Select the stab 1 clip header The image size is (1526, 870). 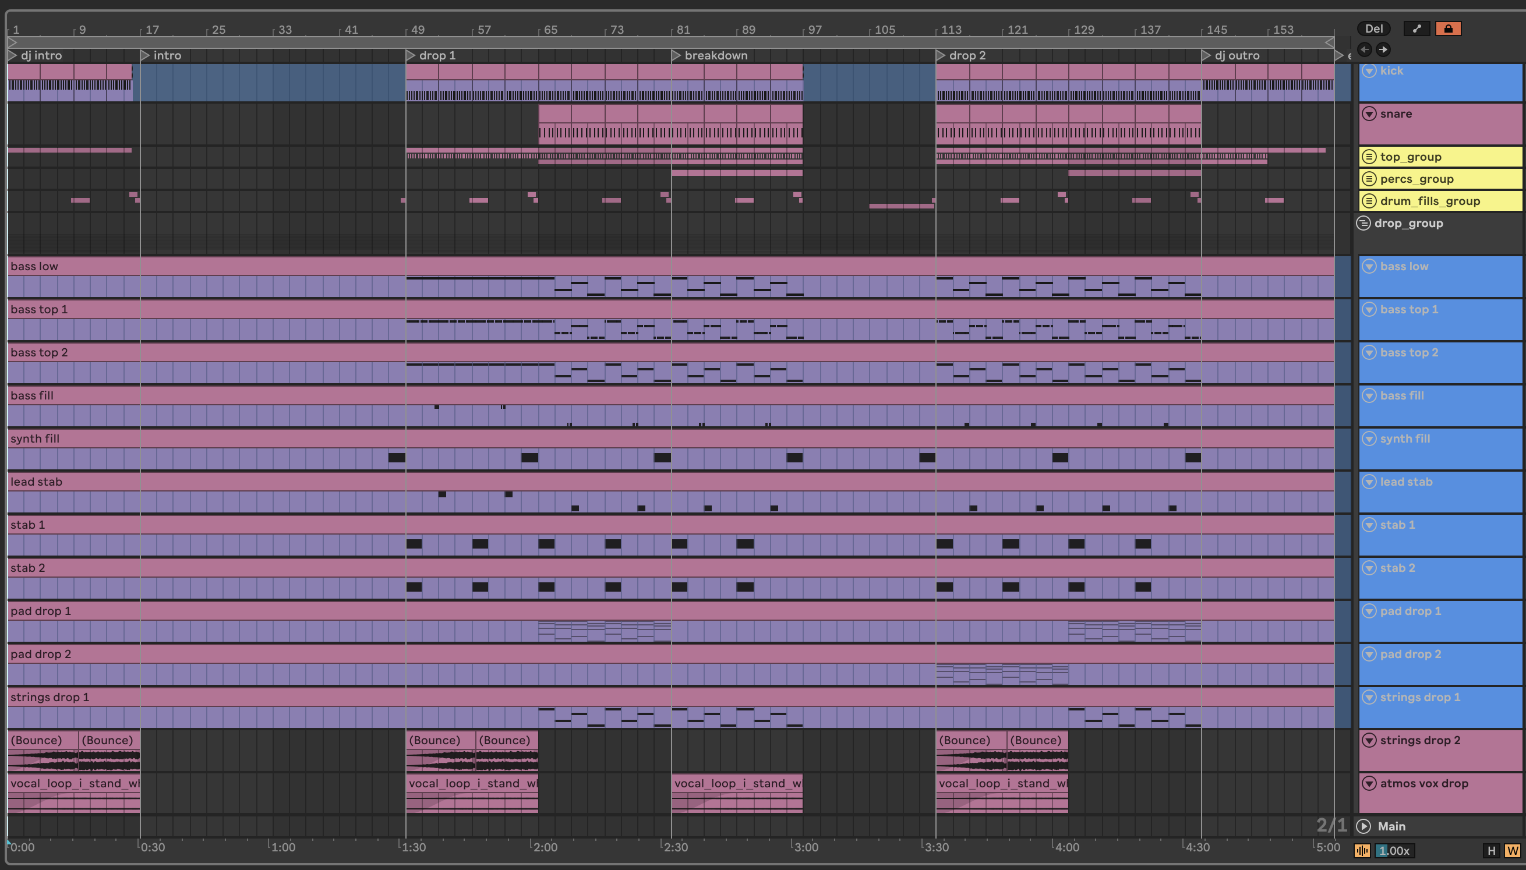click(670, 524)
